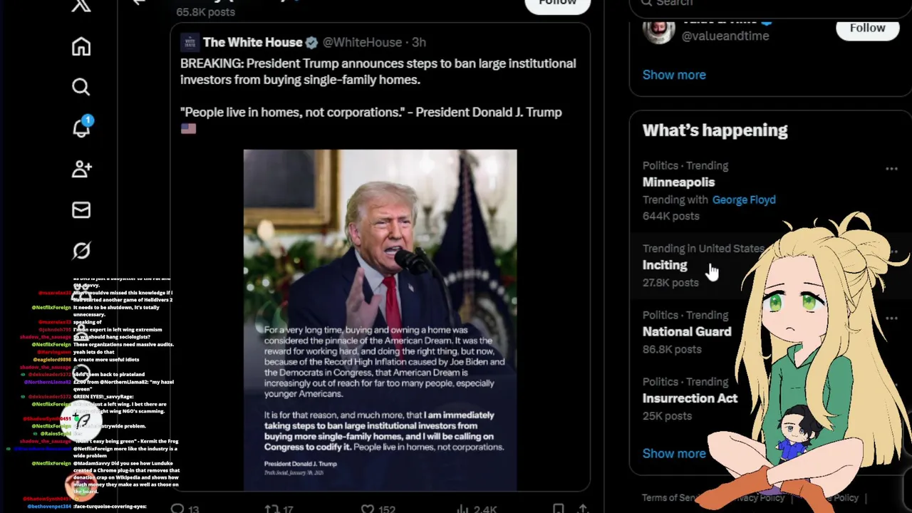
Task: Open the Insurrection Act trending topic
Action: pos(690,398)
